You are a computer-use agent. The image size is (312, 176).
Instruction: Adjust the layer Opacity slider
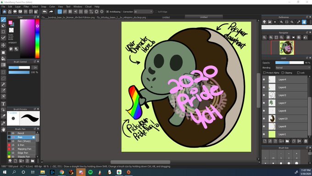[290, 62]
